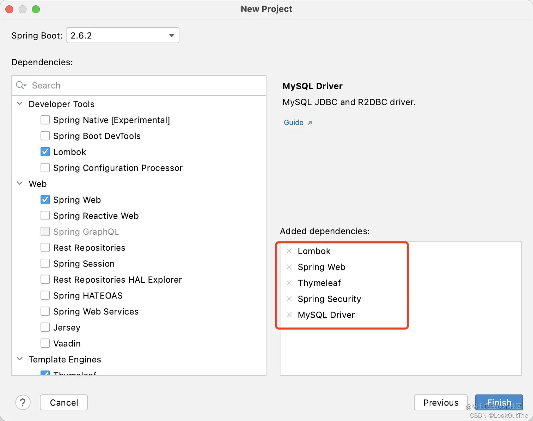Screen dimensions: 533x421
Task: Collapse the Web dependencies group
Action: (20, 184)
